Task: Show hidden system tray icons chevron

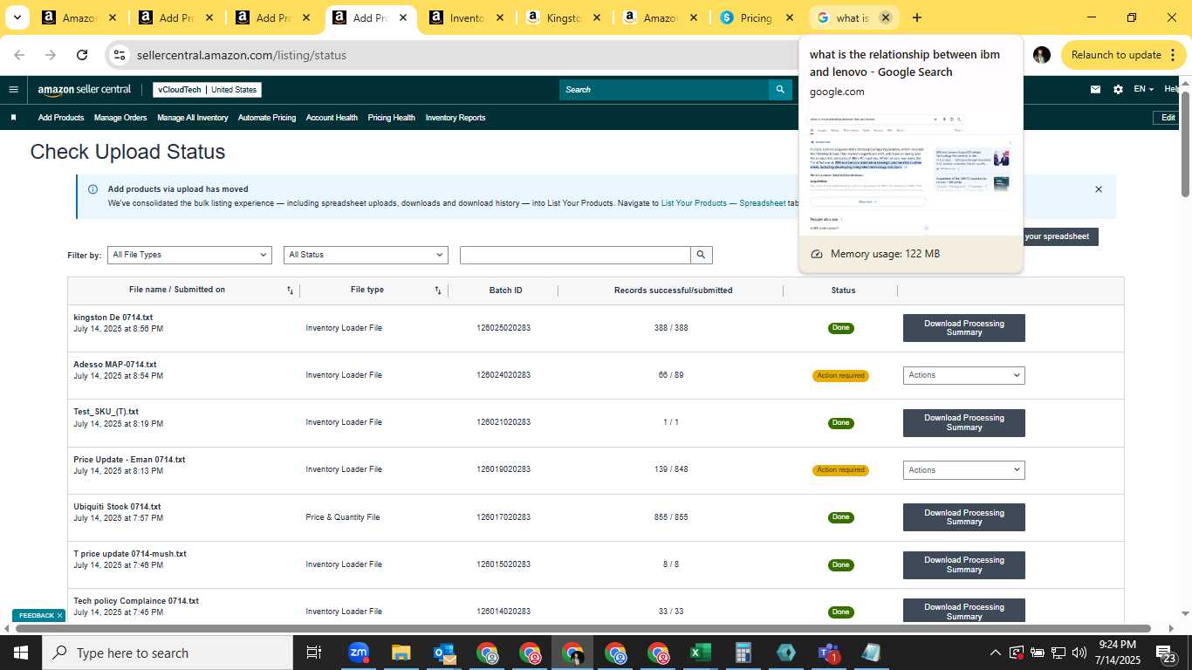Action: (995, 653)
